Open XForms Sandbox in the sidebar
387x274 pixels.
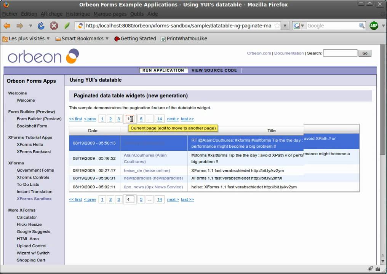pyautogui.click(x=34, y=199)
